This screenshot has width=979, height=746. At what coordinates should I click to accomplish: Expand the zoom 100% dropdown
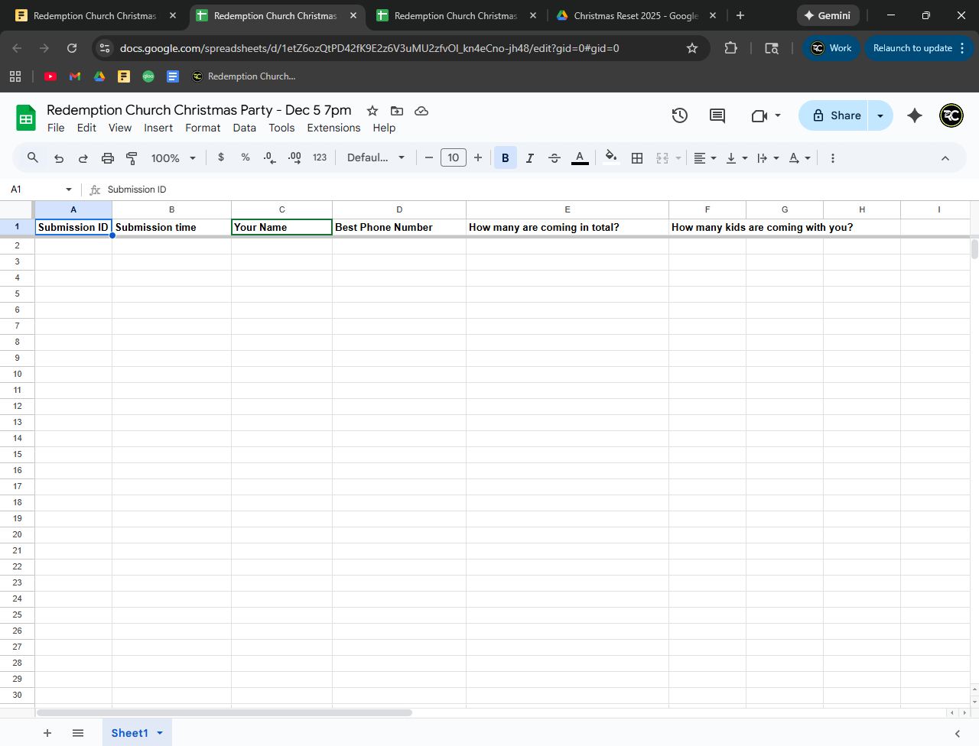pos(174,158)
